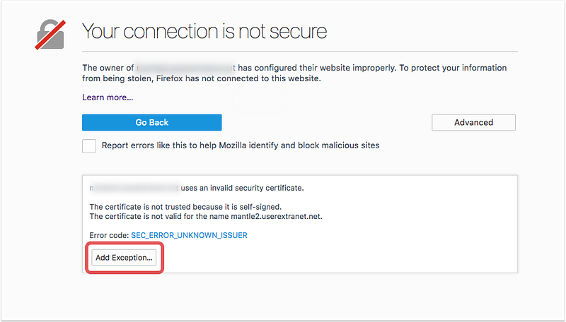This screenshot has width=566, height=322.
Task: Open the Learn more… link
Action: coord(108,97)
